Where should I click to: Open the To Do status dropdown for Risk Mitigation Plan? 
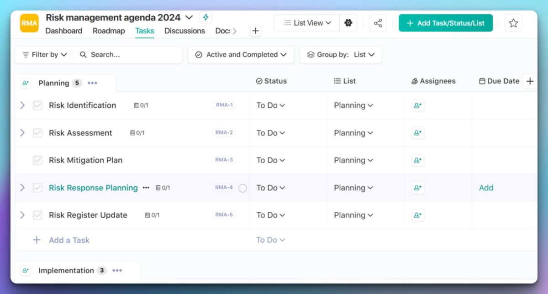[270, 160]
